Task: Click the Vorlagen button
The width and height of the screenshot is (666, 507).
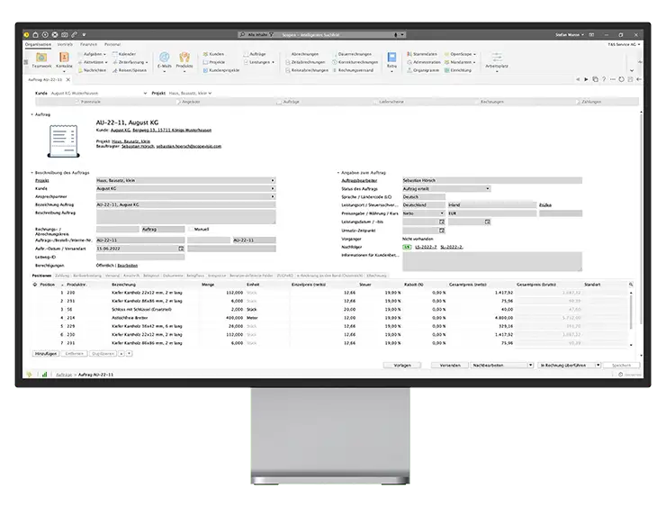Action: 402,366
